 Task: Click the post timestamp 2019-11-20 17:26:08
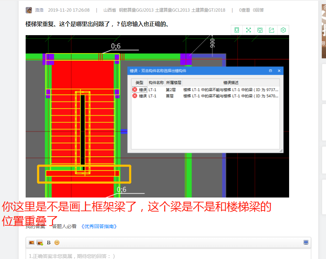click(x=69, y=10)
